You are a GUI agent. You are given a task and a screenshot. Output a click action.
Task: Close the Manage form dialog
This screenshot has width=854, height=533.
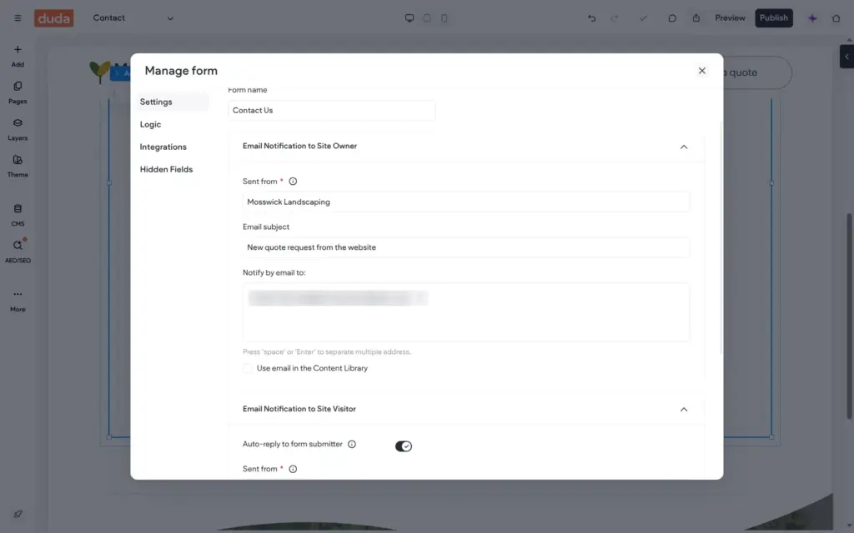(702, 71)
